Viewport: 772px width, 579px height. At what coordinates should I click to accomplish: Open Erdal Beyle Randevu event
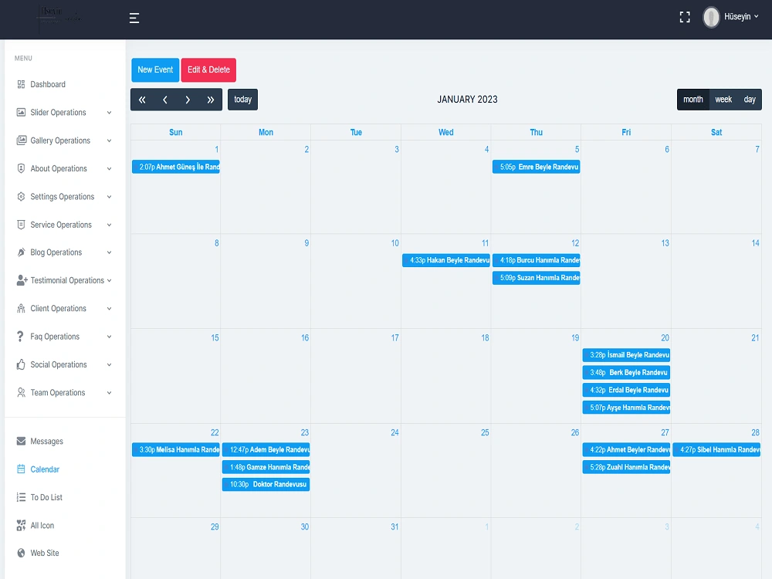626,390
